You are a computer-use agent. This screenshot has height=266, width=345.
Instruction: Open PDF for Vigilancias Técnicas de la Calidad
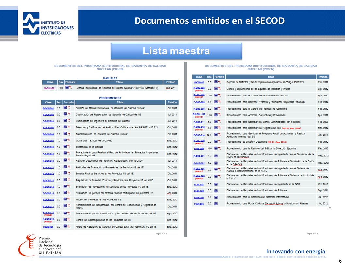coord(69,140)
